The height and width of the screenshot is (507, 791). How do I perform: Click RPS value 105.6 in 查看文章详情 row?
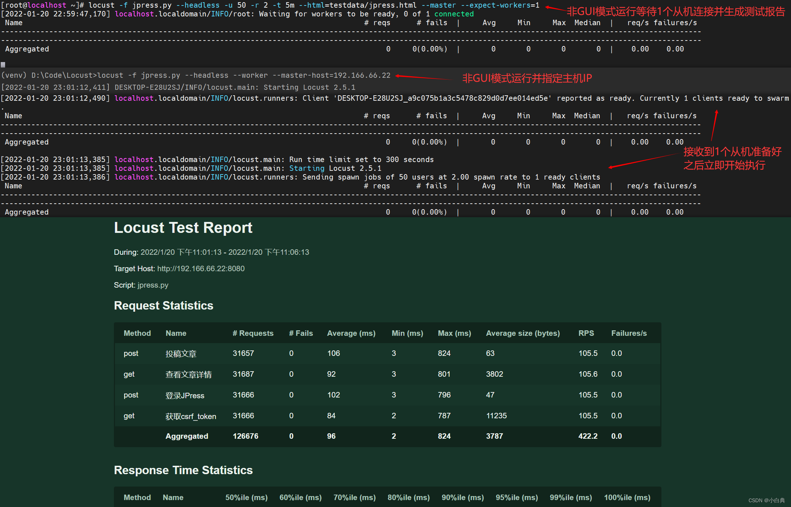click(x=588, y=374)
